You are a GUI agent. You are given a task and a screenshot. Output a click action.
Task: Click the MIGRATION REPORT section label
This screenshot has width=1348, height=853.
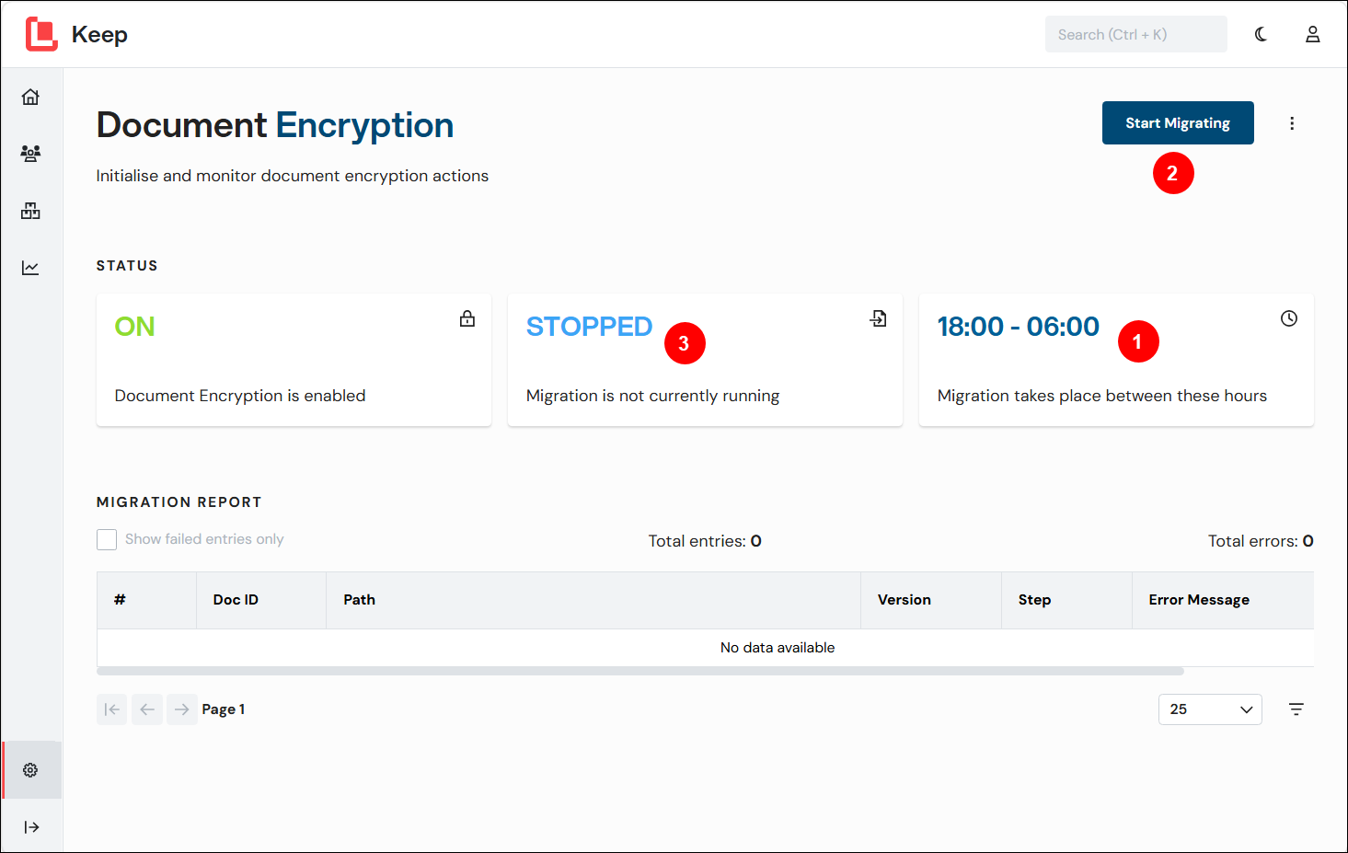[x=179, y=502]
